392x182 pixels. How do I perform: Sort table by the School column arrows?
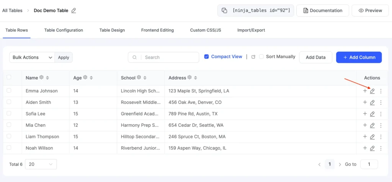145,78
